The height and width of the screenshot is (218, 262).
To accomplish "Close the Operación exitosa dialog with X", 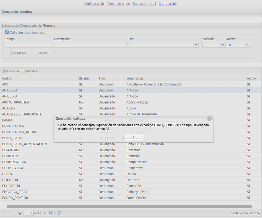I will coord(209,118).
